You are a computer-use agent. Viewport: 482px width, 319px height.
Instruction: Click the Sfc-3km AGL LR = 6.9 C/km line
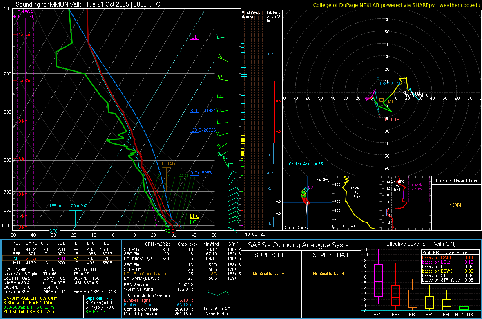(31, 298)
